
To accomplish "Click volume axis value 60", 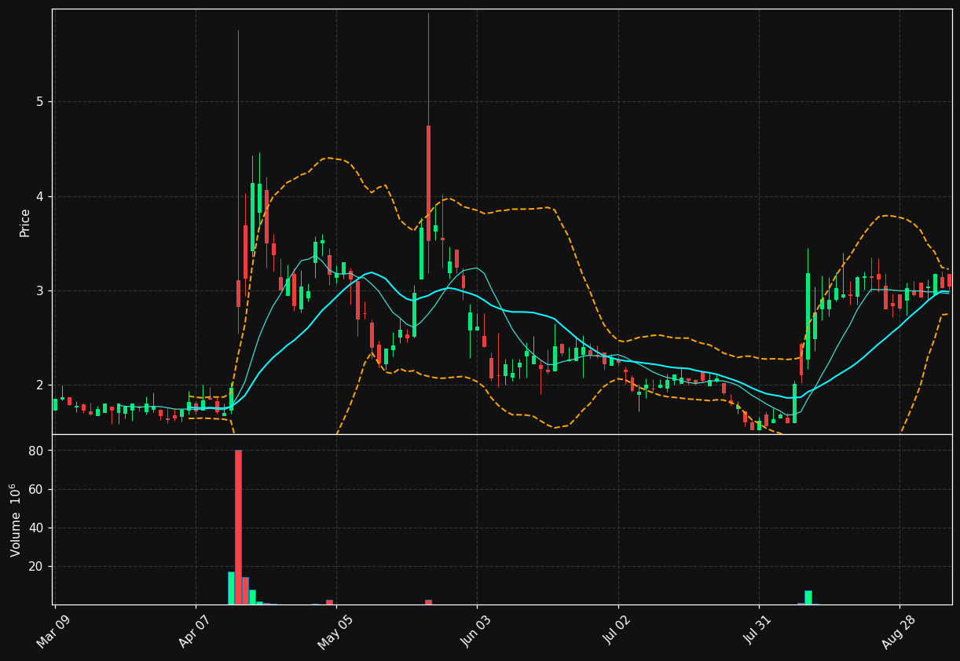I will point(36,489).
